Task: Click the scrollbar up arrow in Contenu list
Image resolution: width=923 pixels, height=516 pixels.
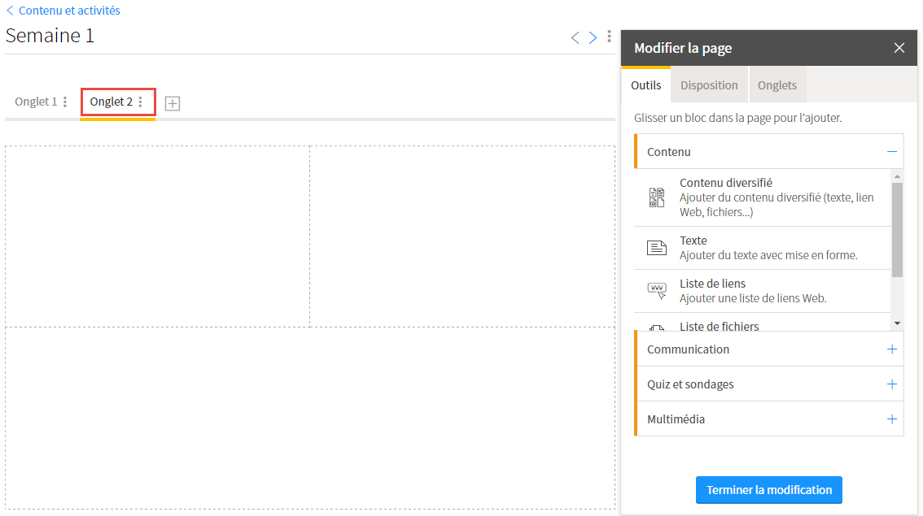Action: point(897,176)
